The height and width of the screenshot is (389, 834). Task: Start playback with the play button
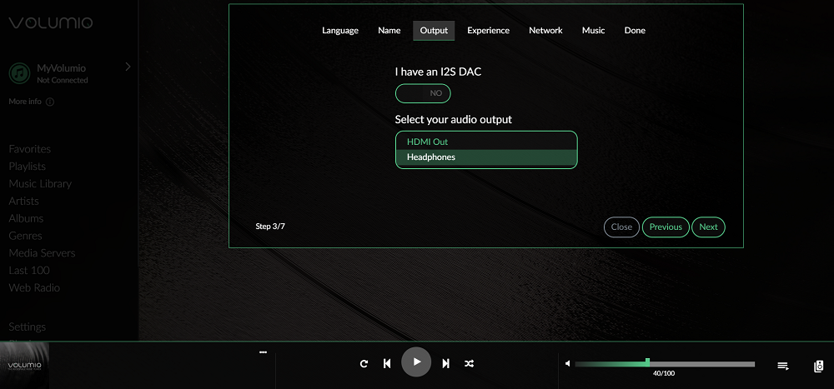416,362
